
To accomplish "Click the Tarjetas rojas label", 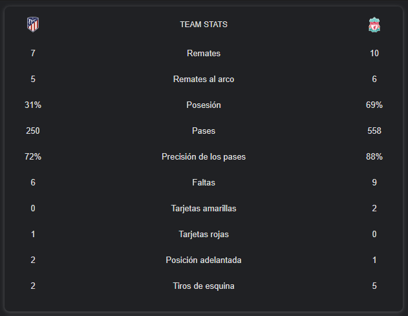I will 204,235.
